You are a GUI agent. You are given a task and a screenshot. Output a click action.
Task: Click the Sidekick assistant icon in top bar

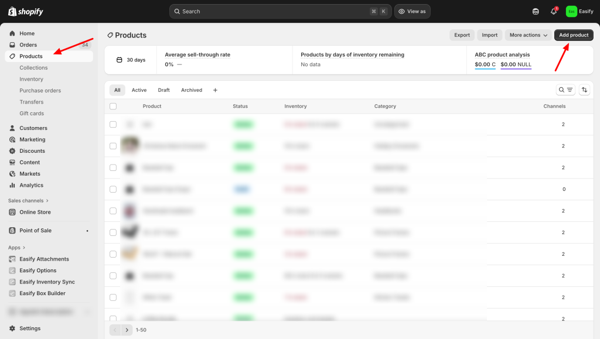[536, 12]
